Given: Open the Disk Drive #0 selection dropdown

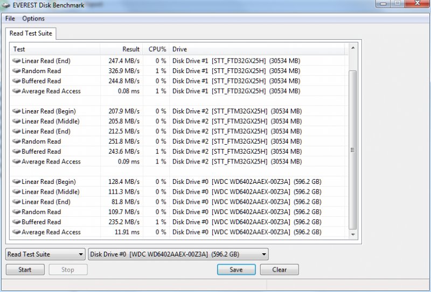Looking at the screenshot, I should pos(178,254).
